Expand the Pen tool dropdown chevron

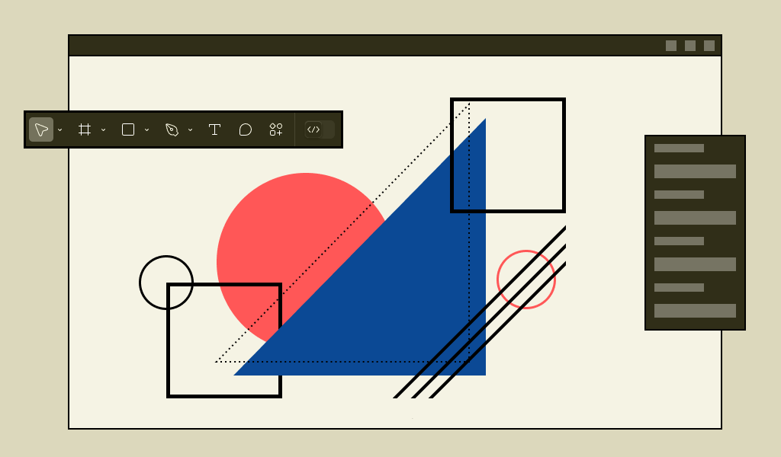(190, 129)
